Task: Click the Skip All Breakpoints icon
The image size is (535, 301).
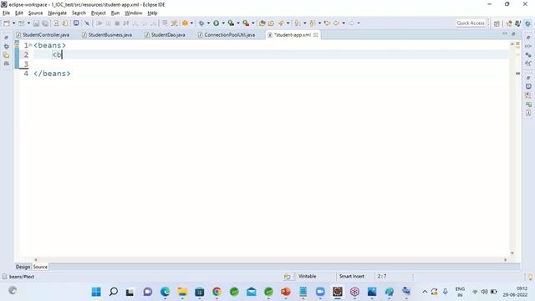Action: pyautogui.click(x=87, y=23)
